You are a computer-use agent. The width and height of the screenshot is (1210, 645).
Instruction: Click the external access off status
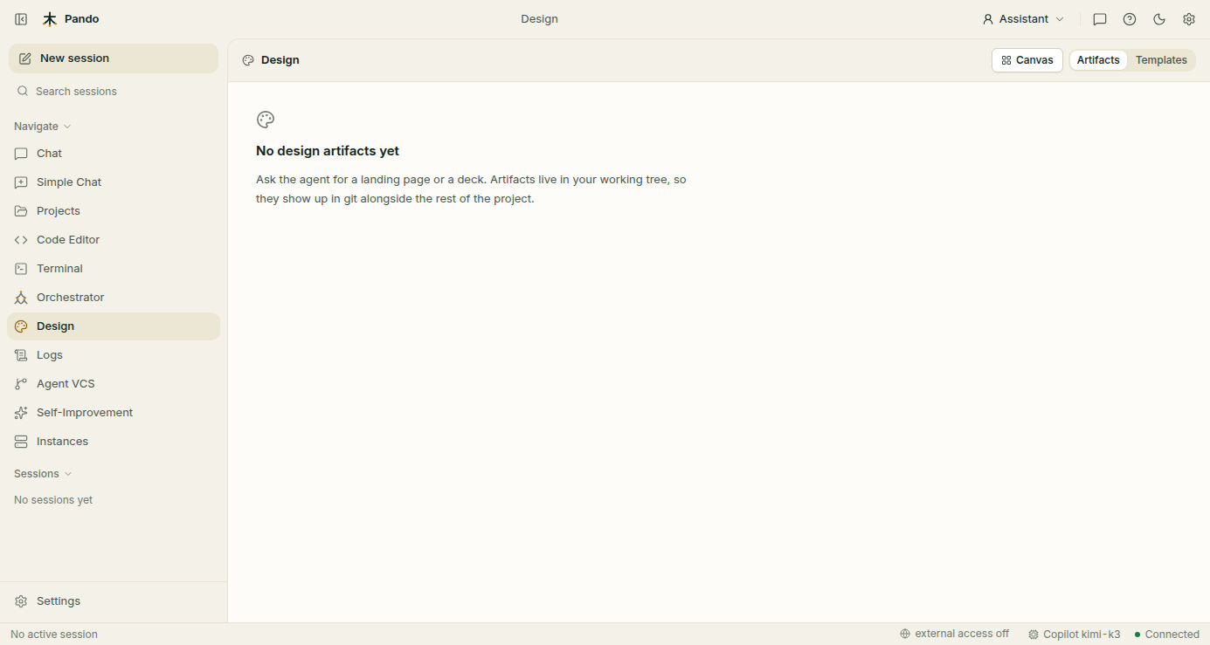coord(954,634)
